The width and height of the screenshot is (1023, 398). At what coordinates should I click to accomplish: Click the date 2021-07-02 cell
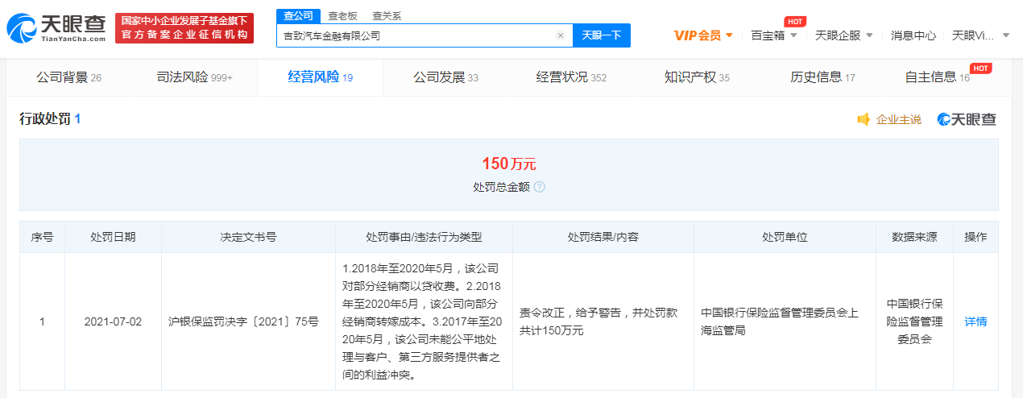tap(113, 321)
